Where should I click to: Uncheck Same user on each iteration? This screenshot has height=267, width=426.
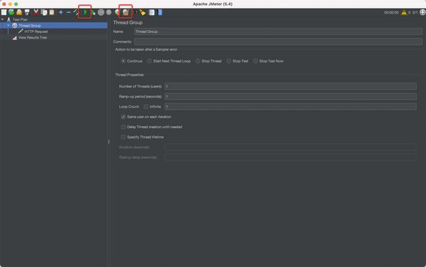pyautogui.click(x=123, y=117)
